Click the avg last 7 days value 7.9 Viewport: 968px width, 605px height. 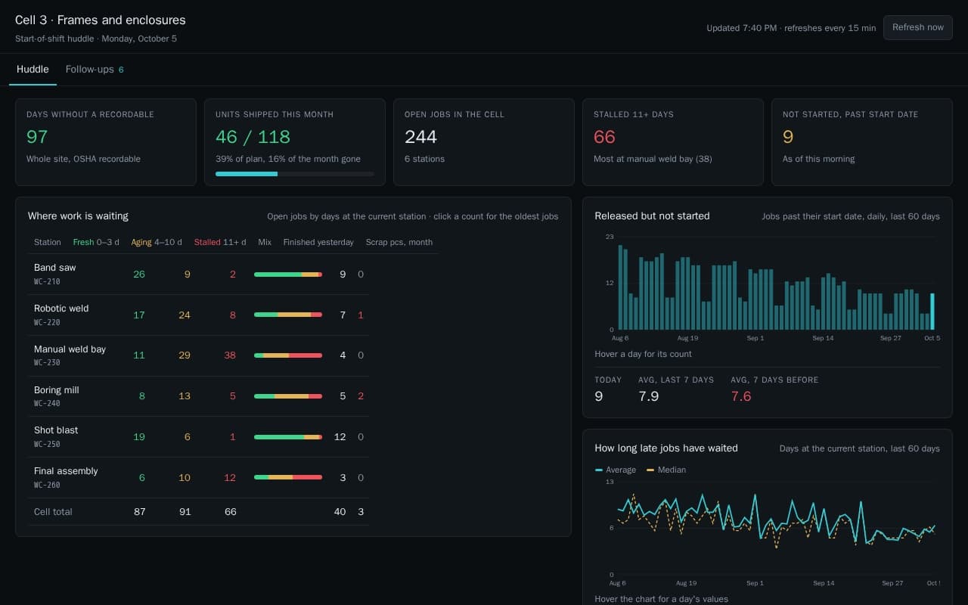(649, 396)
